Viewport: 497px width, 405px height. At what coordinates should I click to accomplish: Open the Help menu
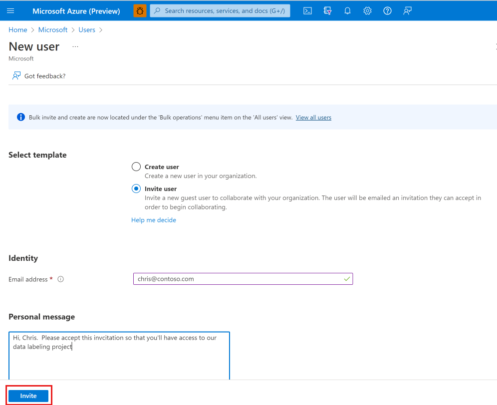[387, 10]
